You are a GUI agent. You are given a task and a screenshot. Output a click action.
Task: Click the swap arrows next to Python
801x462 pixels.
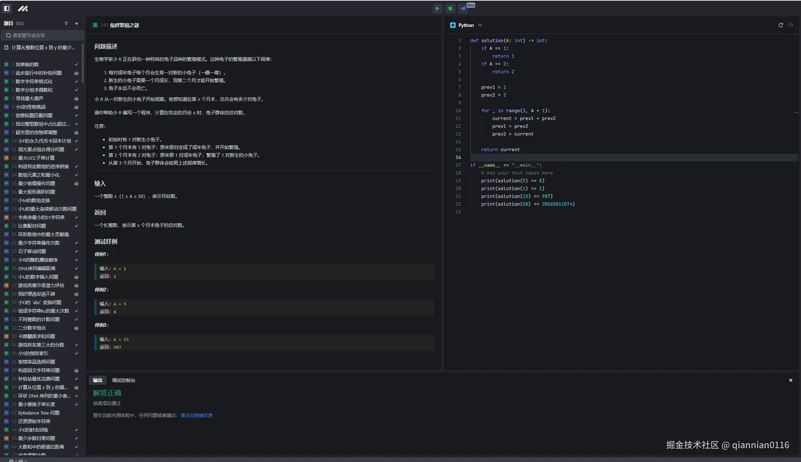[480, 25]
